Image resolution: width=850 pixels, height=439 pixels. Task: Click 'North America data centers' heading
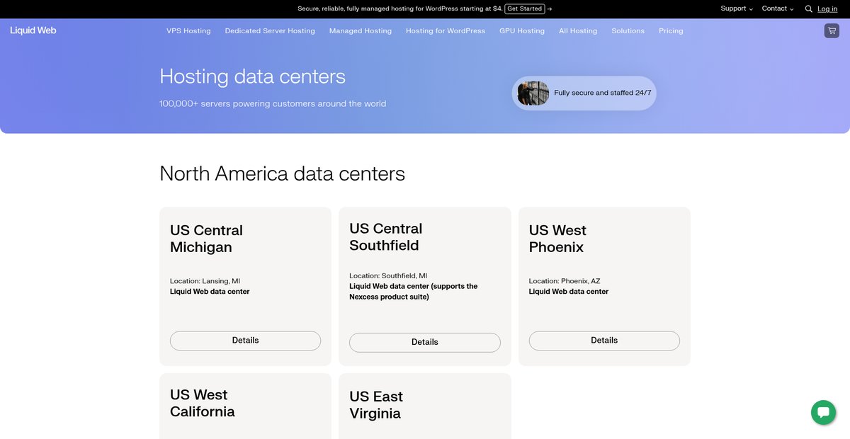tap(283, 173)
